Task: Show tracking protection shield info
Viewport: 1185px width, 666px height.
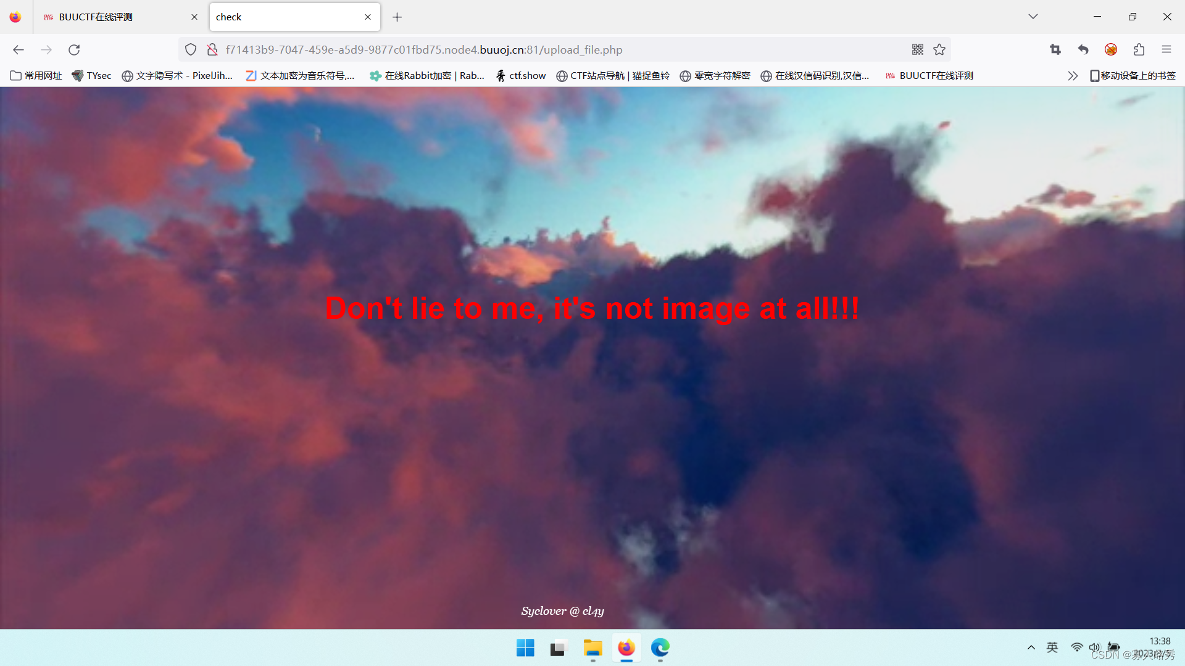Action: 191,50
